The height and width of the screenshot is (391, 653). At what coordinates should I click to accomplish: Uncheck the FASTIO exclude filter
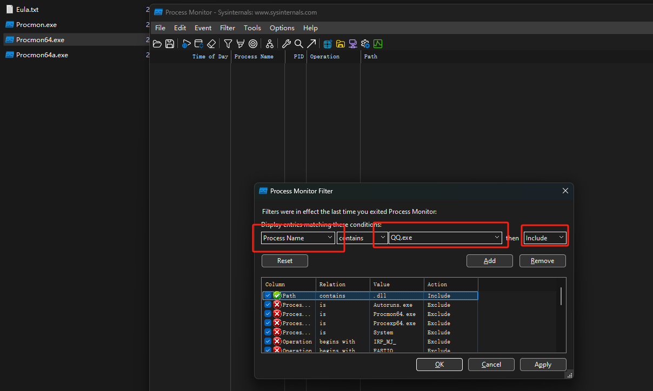coord(268,350)
